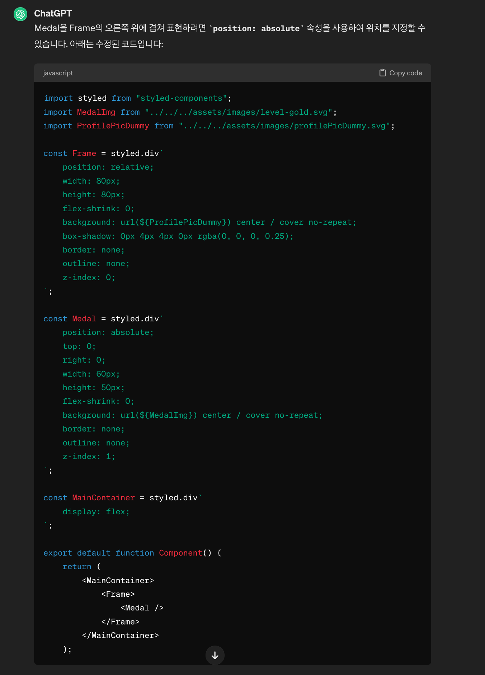This screenshot has height=675, width=485.
Task: Click the 'const Medal = styled.div' line
Action: point(103,319)
